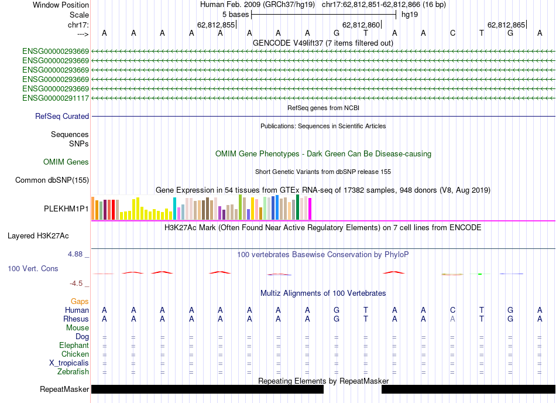Click the horizontal scale bar line
The width and height of the screenshot is (556, 403).
[324, 15]
